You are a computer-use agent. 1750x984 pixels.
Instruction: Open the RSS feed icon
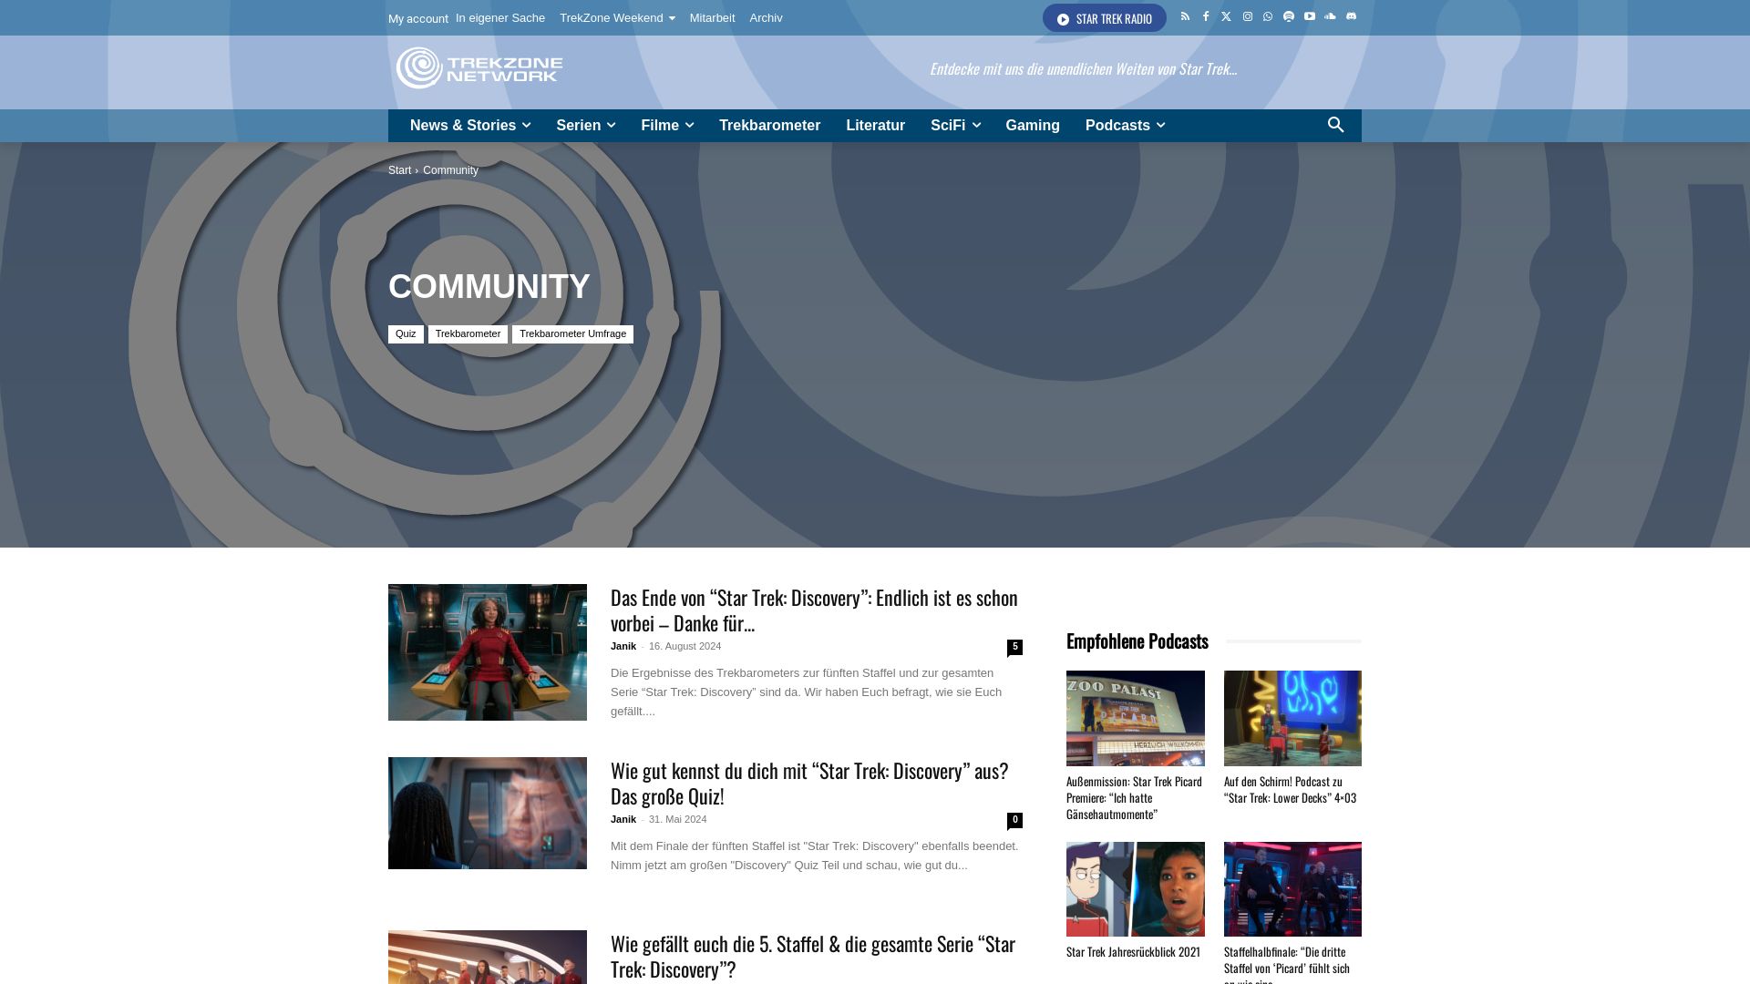[x=1185, y=16]
